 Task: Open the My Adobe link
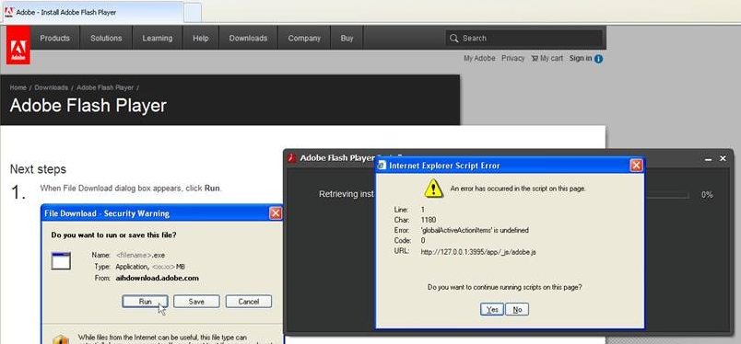click(x=479, y=59)
